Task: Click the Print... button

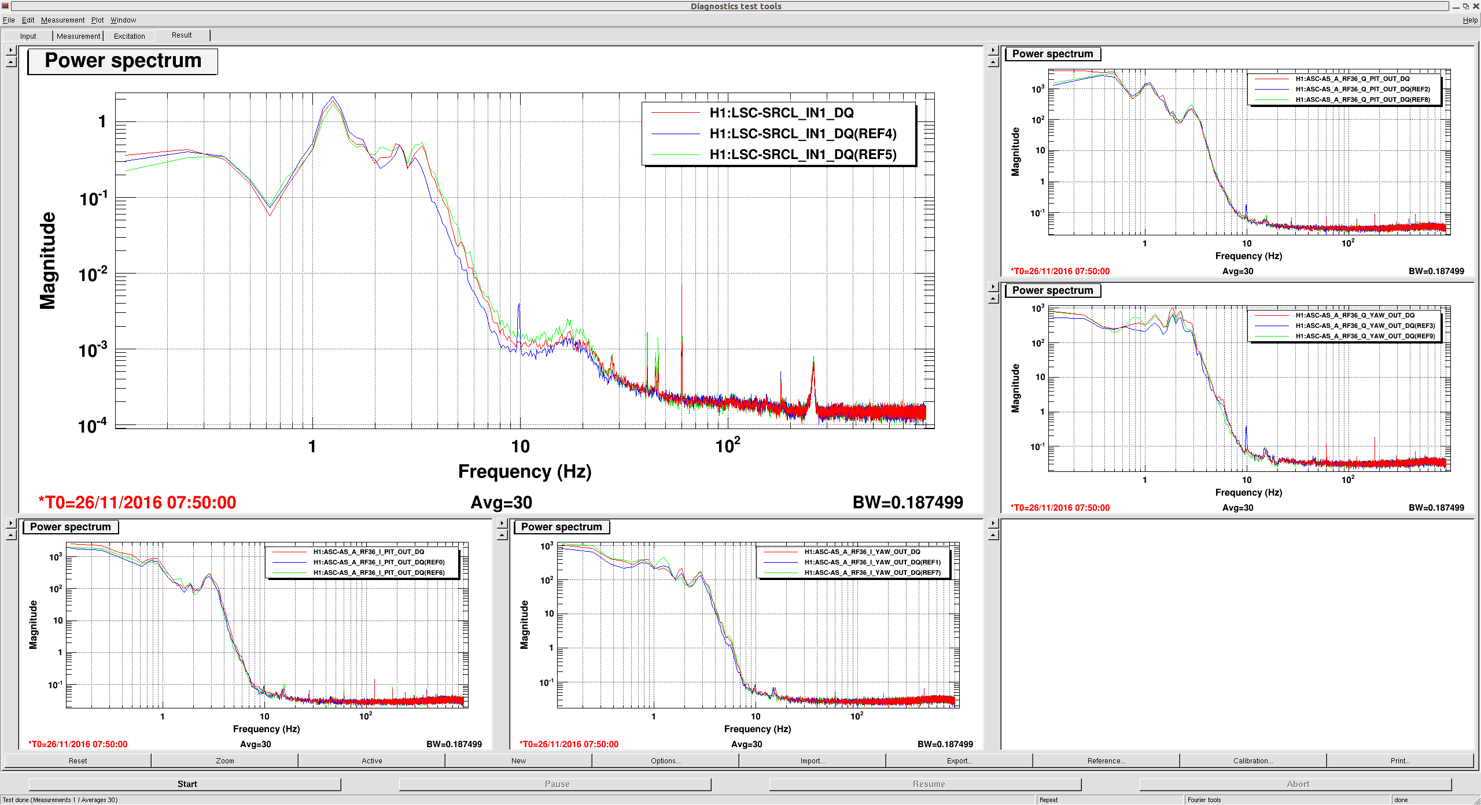Action: pos(1400,760)
